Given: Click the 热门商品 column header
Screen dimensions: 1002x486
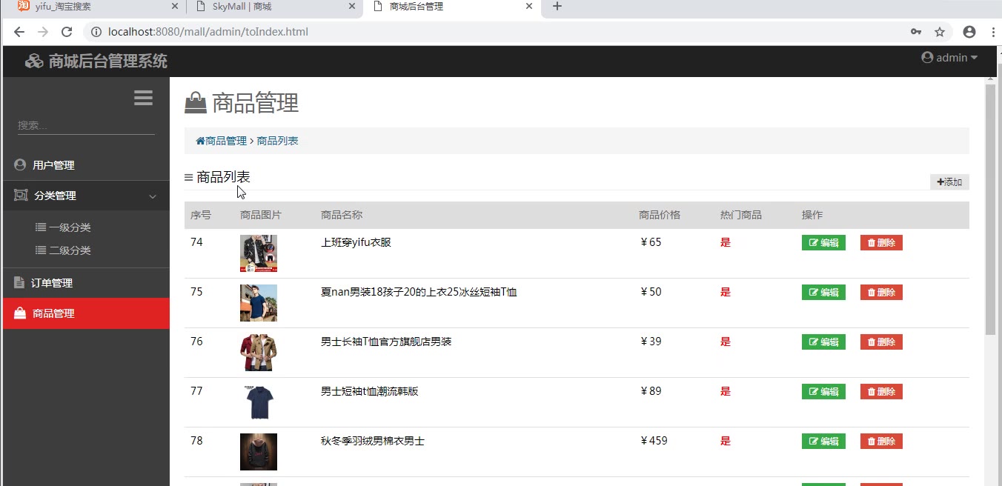Looking at the screenshot, I should tap(741, 215).
